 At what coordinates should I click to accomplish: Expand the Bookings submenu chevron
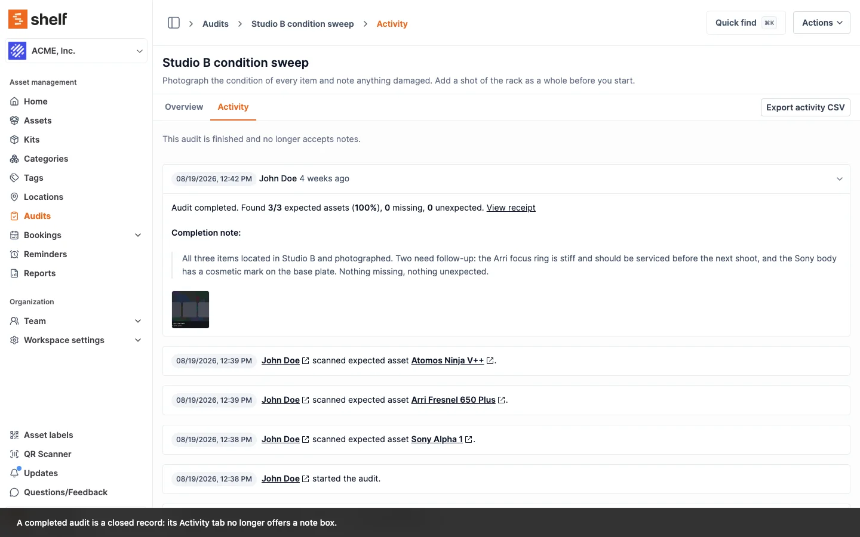pos(138,235)
